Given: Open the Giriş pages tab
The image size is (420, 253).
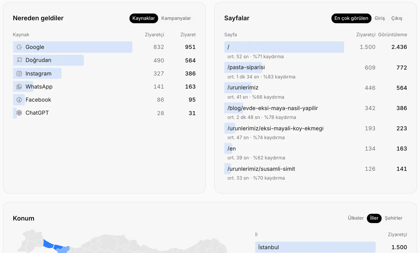Looking at the screenshot, I should 380,18.
